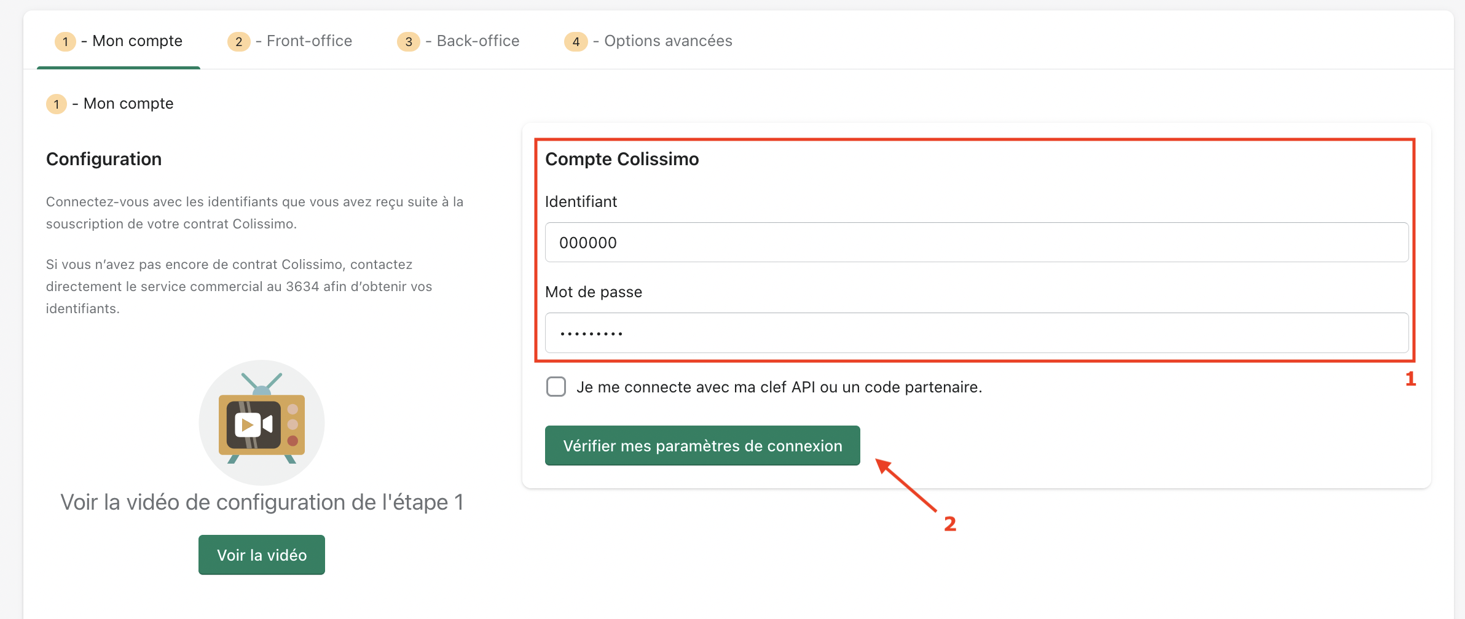Click the Configuration heading

(x=104, y=159)
